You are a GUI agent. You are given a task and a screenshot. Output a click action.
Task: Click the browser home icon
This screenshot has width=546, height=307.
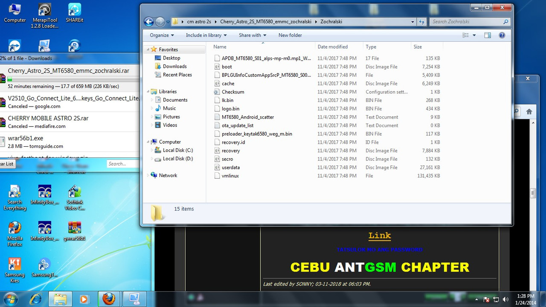pos(529,112)
